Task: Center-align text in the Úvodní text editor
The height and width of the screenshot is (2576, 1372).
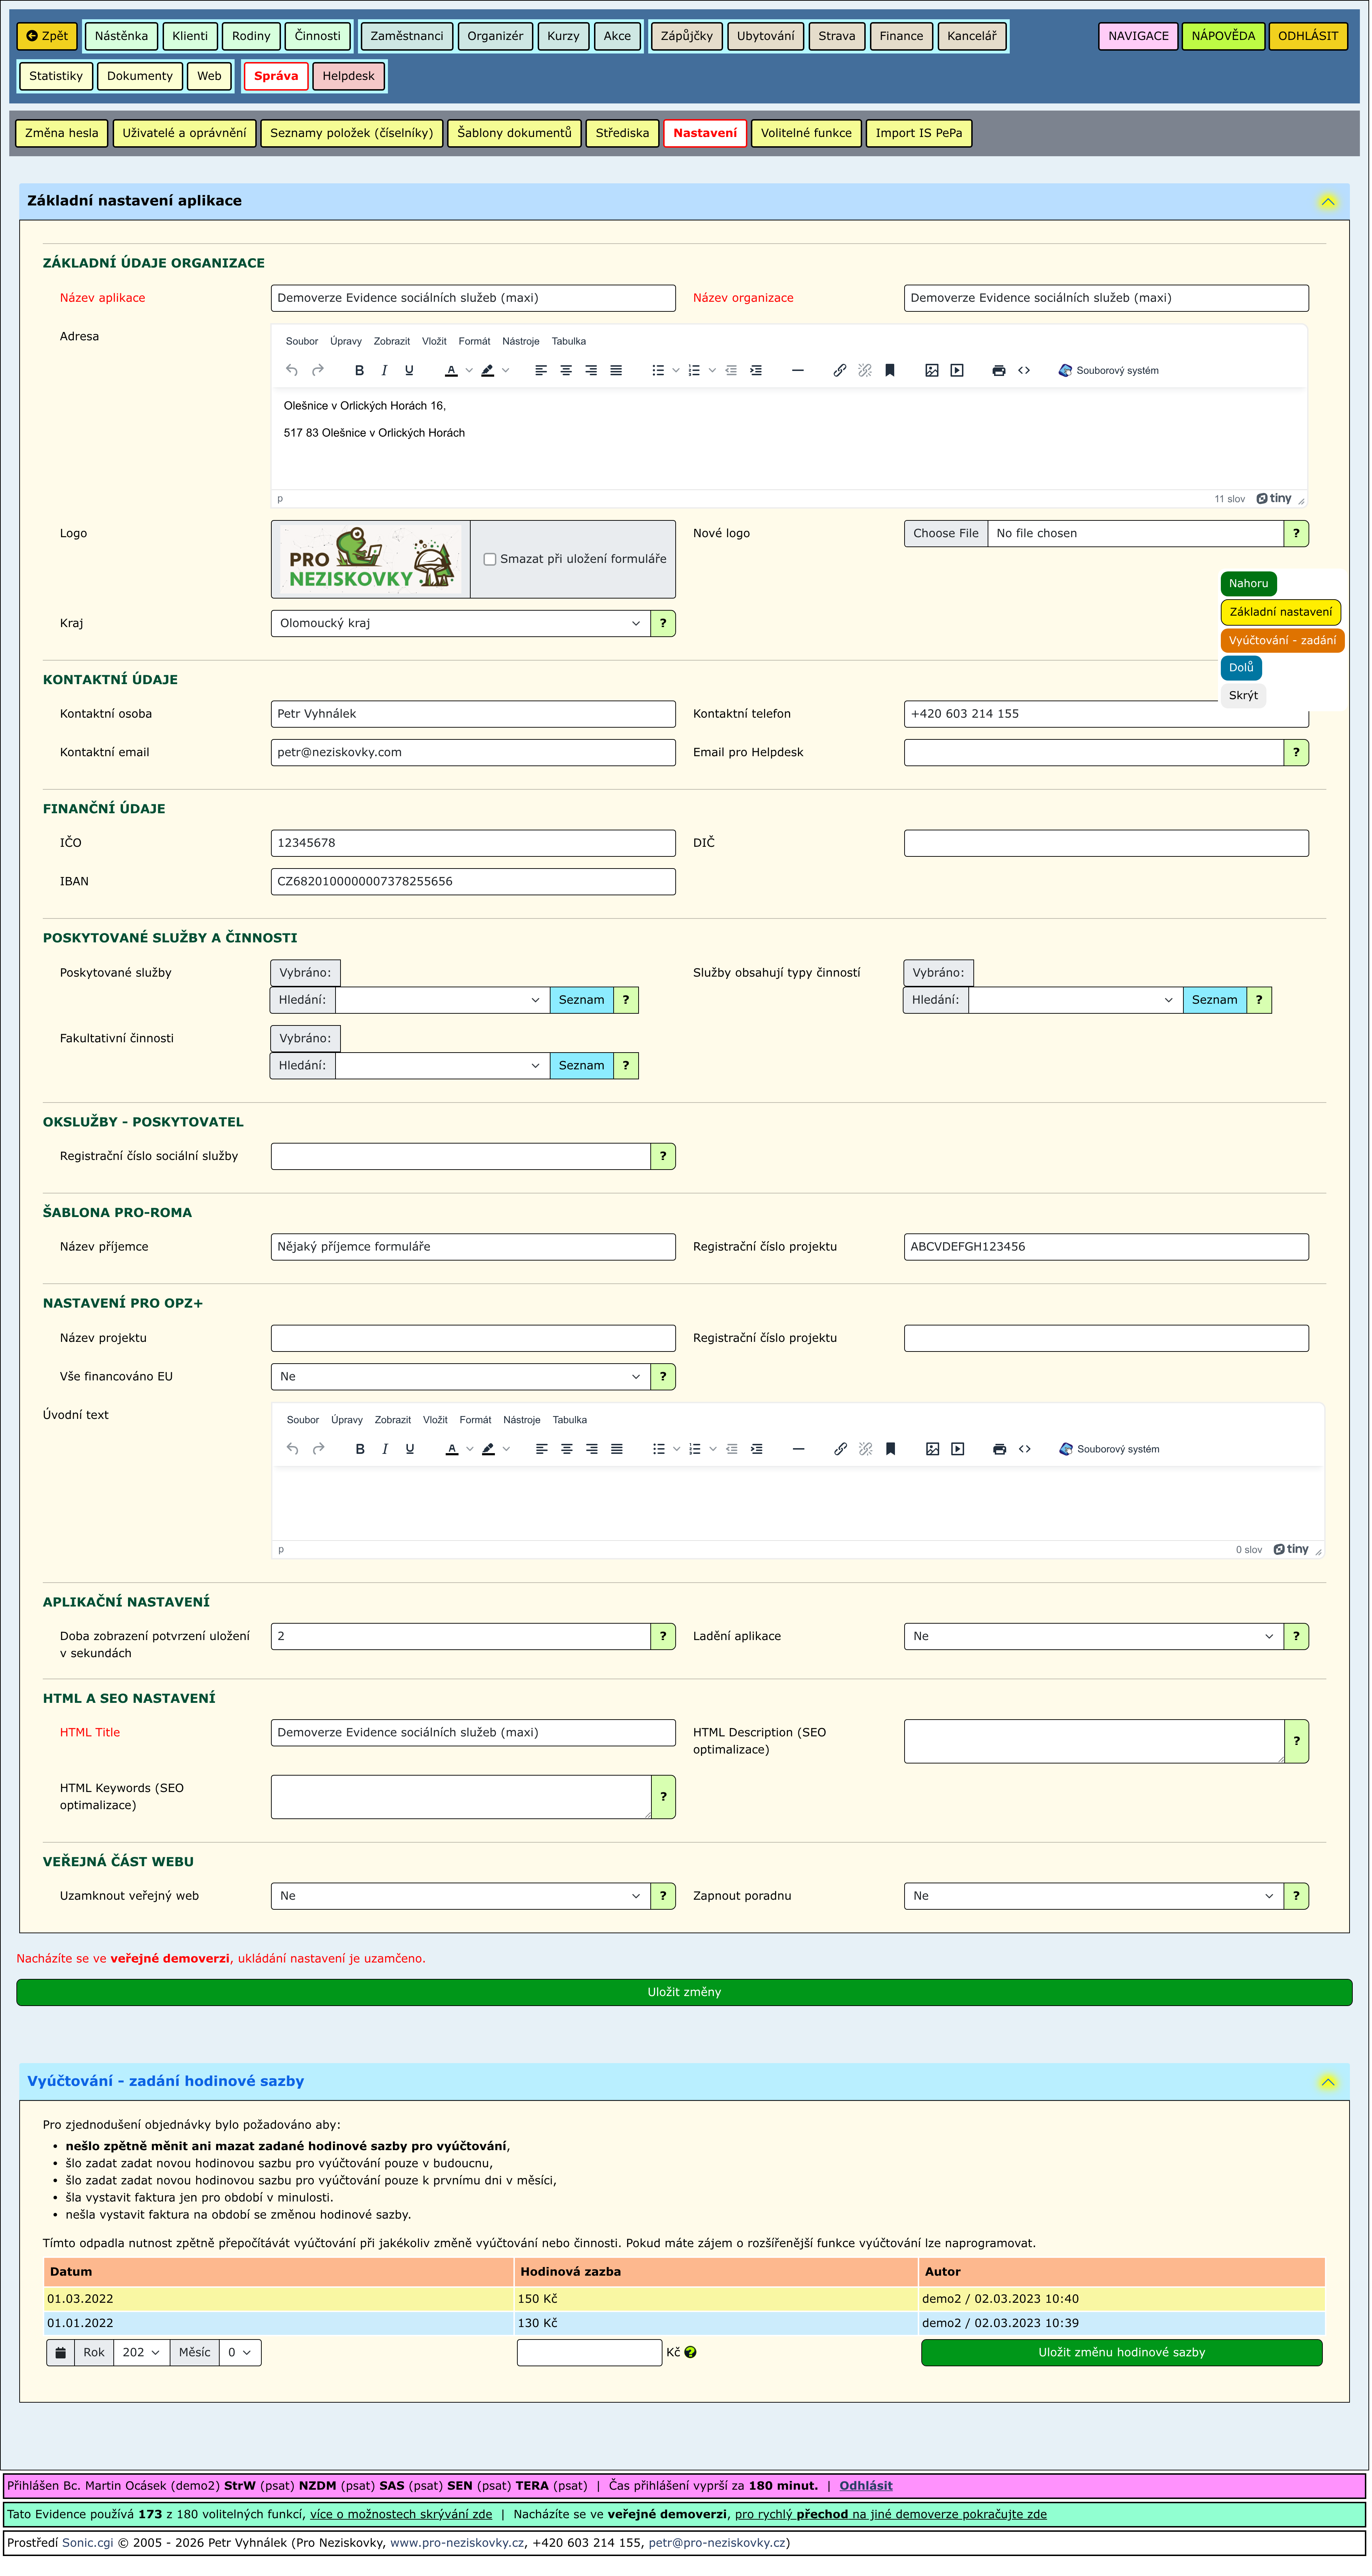Action: [567, 1449]
